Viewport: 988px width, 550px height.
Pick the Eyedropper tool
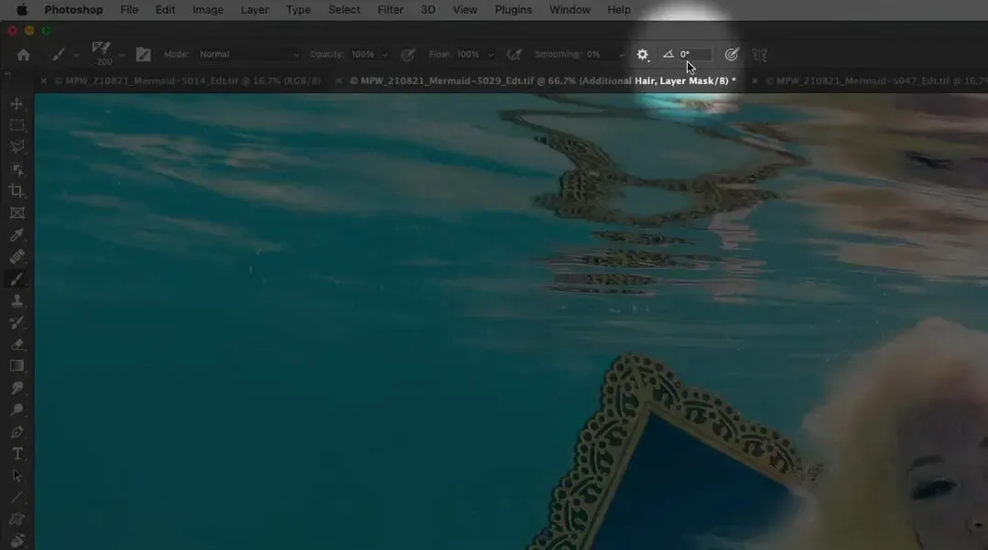click(x=16, y=235)
